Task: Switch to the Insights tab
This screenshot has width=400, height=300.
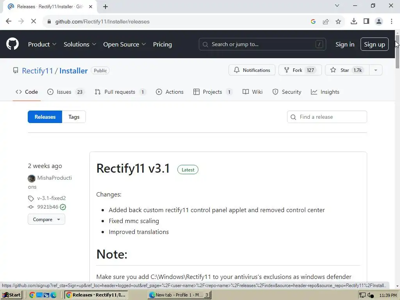Action: (x=325, y=92)
